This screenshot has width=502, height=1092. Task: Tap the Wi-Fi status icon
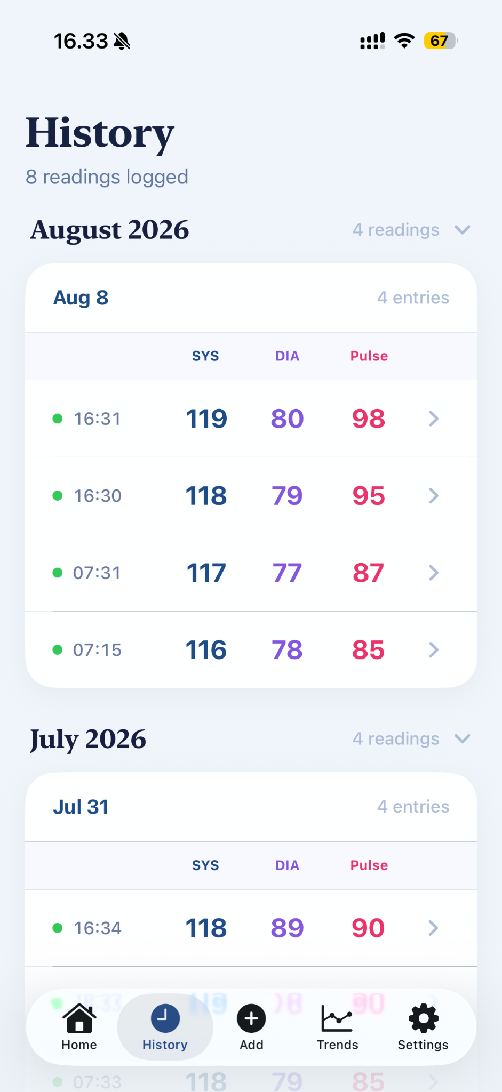click(404, 41)
